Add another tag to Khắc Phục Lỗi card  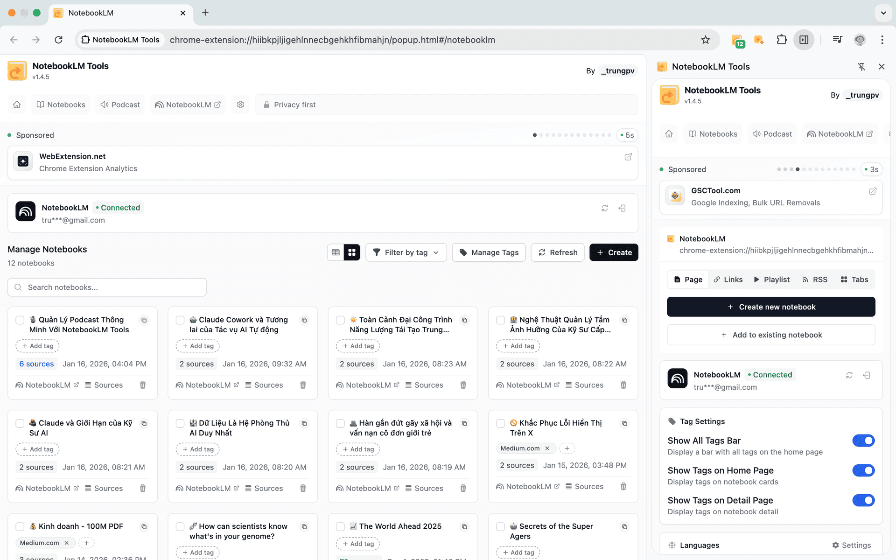click(567, 448)
